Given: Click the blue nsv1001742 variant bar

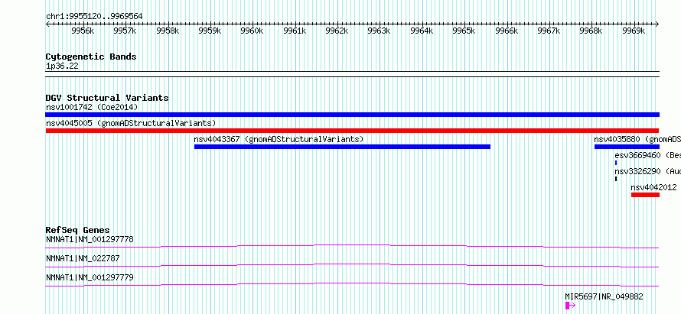Looking at the screenshot, I should (352, 115).
